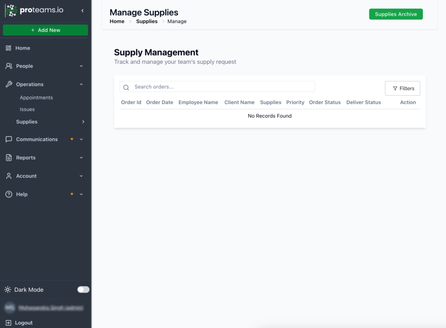Click the proteams.io logo icon
This screenshot has width=446, height=328.
tap(12, 10)
